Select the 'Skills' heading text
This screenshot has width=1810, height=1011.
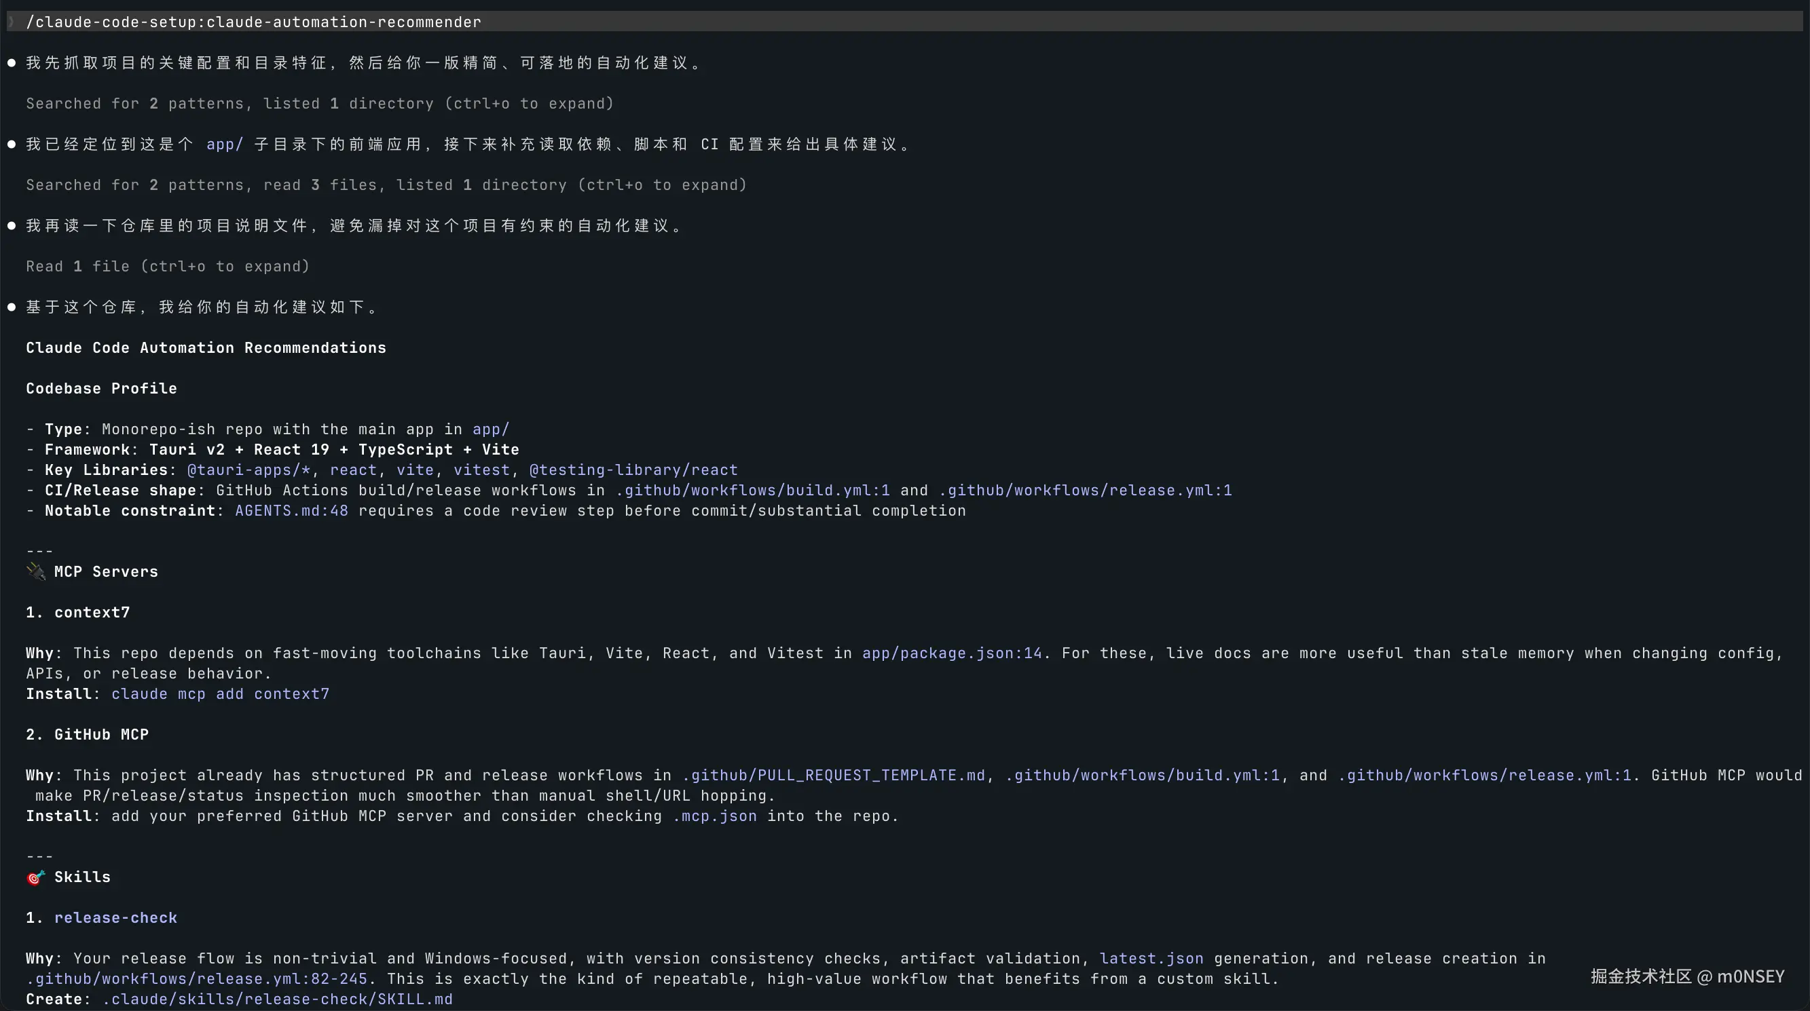click(82, 877)
